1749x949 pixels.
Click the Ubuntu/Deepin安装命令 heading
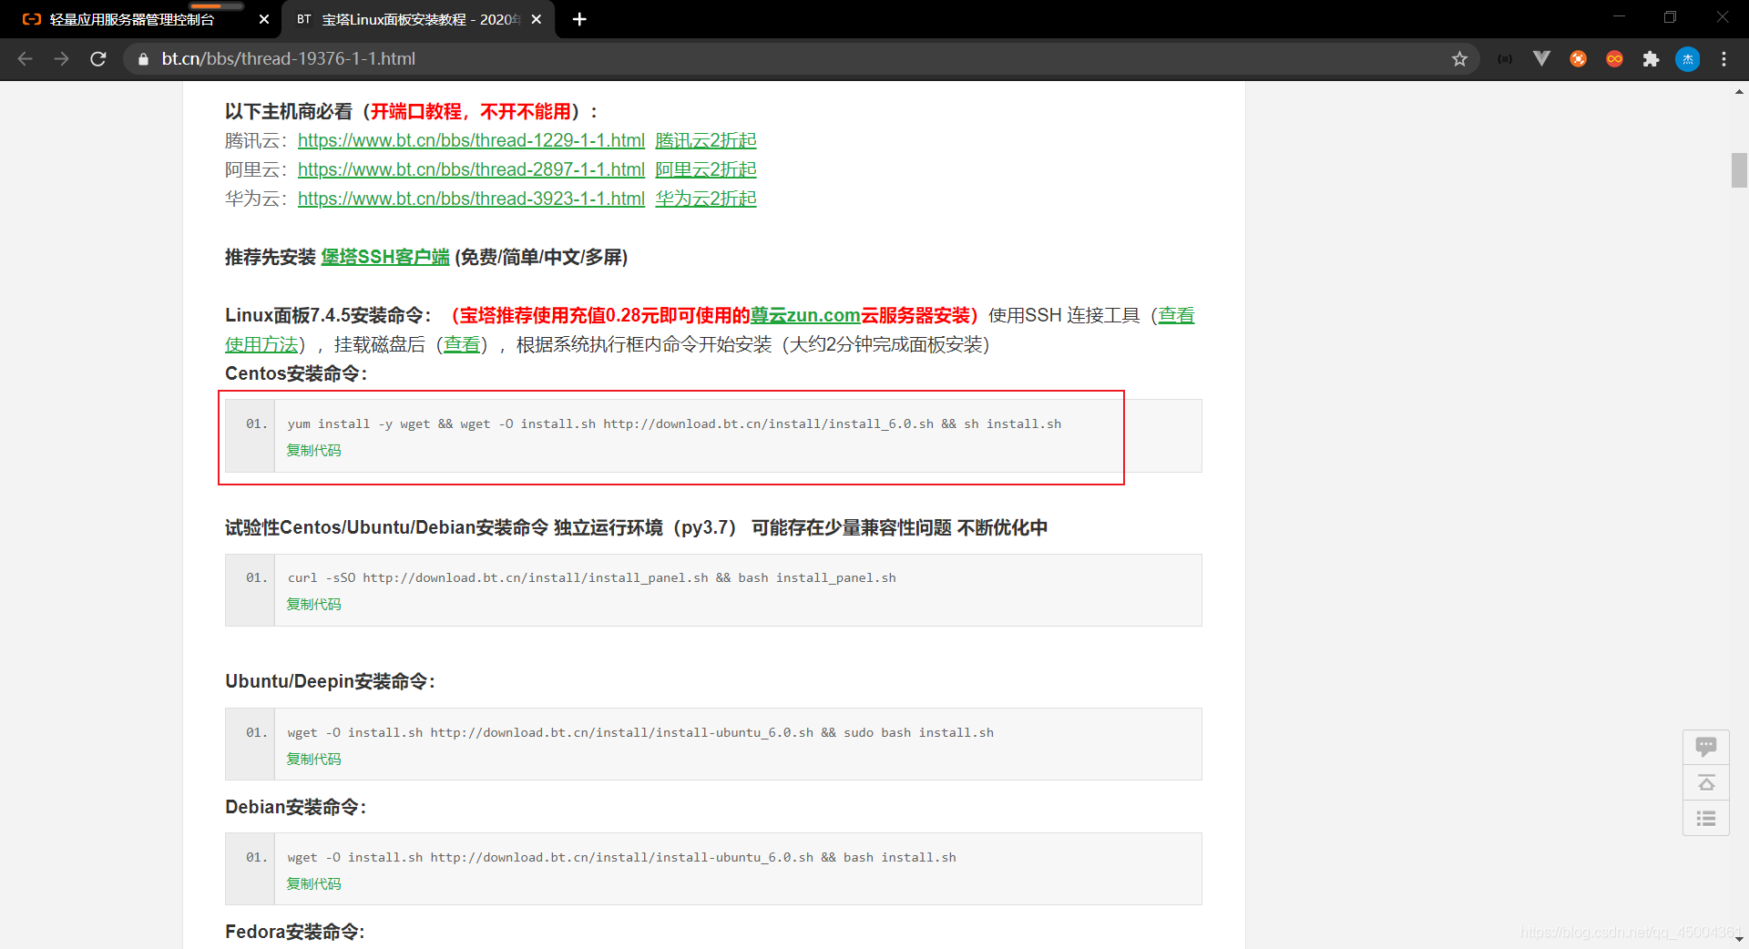tap(330, 681)
